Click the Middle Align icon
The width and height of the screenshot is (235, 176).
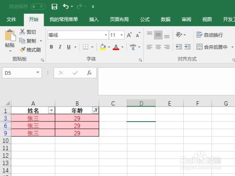158,35
